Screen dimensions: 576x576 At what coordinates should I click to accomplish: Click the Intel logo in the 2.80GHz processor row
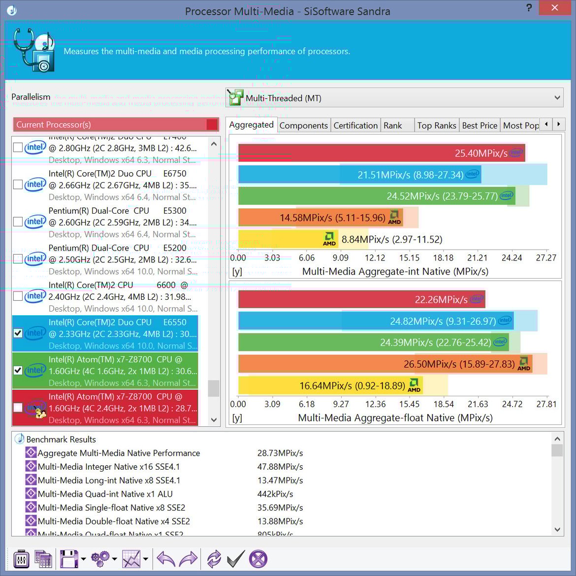pos(35,147)
